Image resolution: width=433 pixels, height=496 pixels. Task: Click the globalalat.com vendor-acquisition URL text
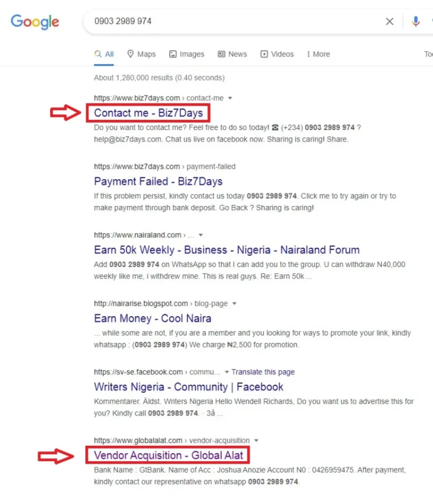tap(172, 441)
